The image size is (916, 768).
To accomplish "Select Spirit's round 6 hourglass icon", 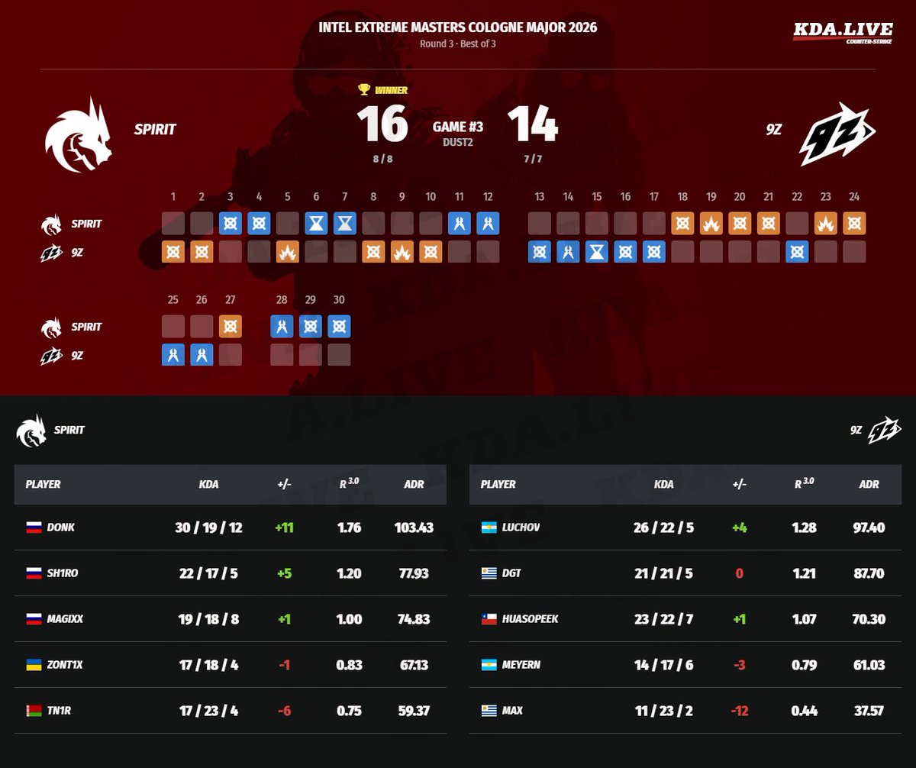I will point(316,224).
